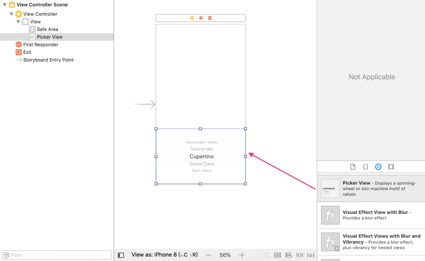Collapse the View disclosure triangle in outline

click(18, 22)
